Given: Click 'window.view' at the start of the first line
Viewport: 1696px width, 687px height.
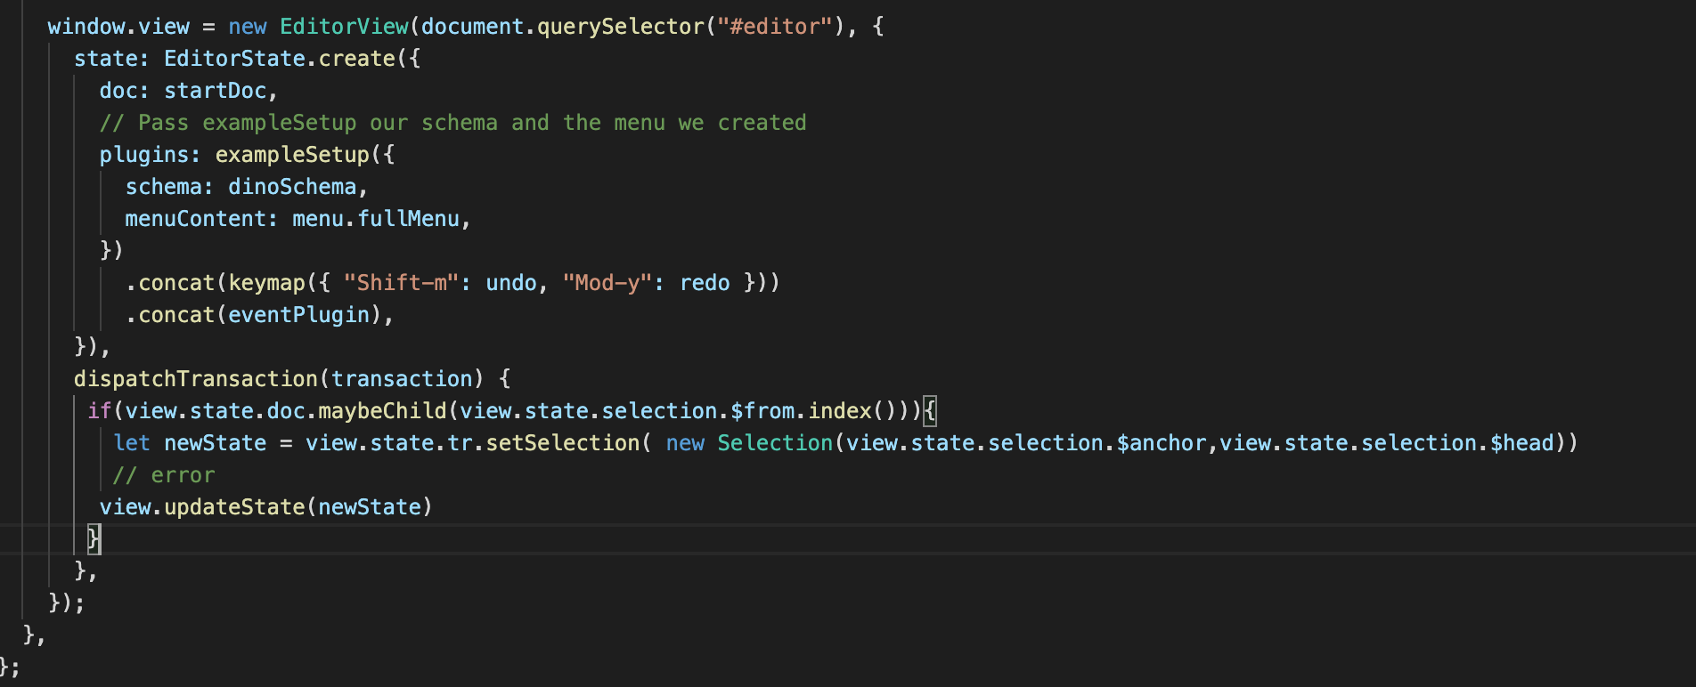Looking at the screenshot, I should pyautogui.click(x=118, y=26).
